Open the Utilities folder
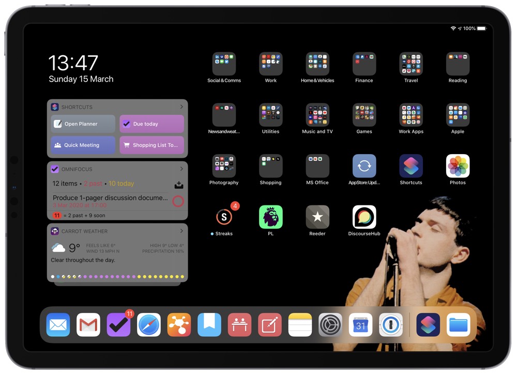This screenshot has height=375, width=517. coord(271,115)
